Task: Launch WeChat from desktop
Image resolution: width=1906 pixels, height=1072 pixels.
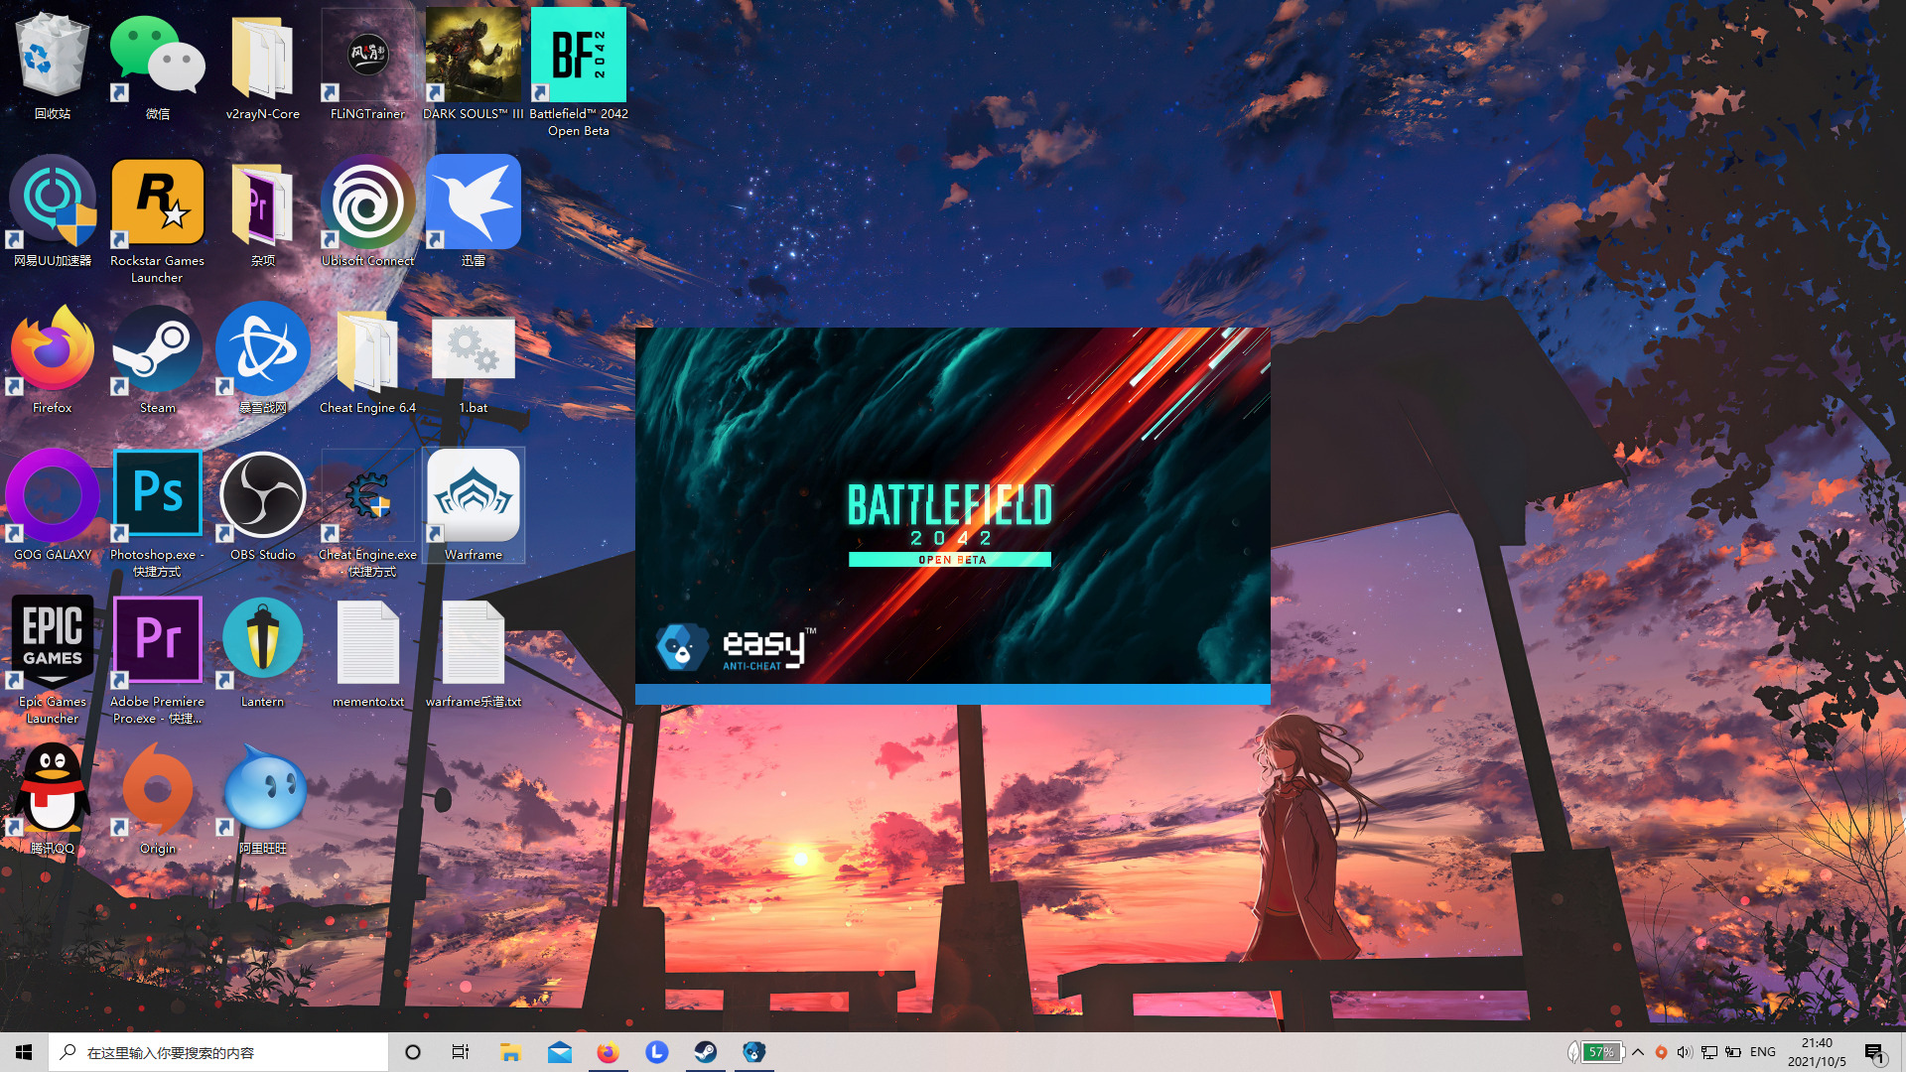Action: point(158,66)
